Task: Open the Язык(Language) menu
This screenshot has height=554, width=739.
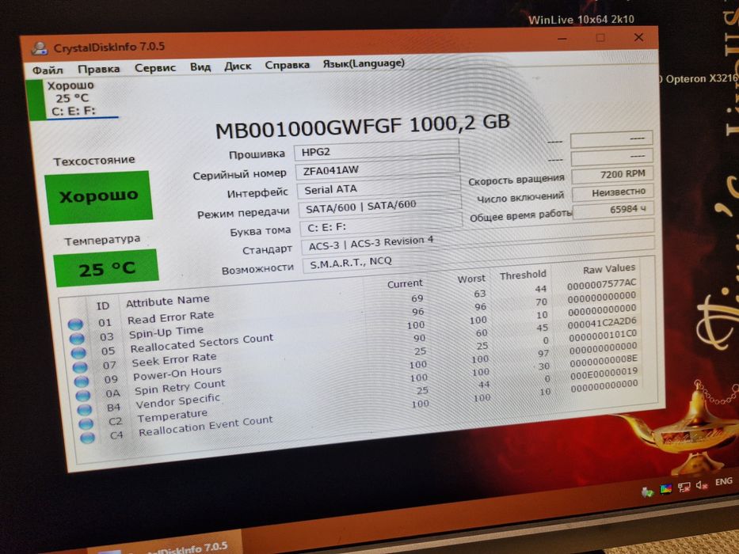Action: [x=364, y=63]
